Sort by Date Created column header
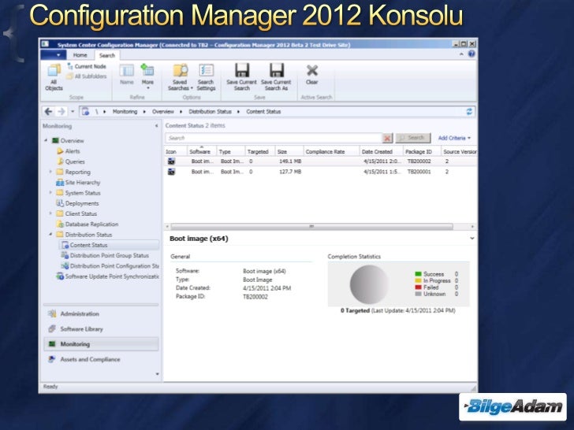The height and width of the screenshot is (430, 574). click(x=381, y=151)
